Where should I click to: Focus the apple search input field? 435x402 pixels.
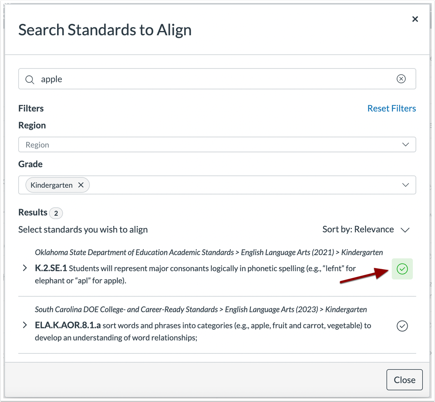(217, 79)
